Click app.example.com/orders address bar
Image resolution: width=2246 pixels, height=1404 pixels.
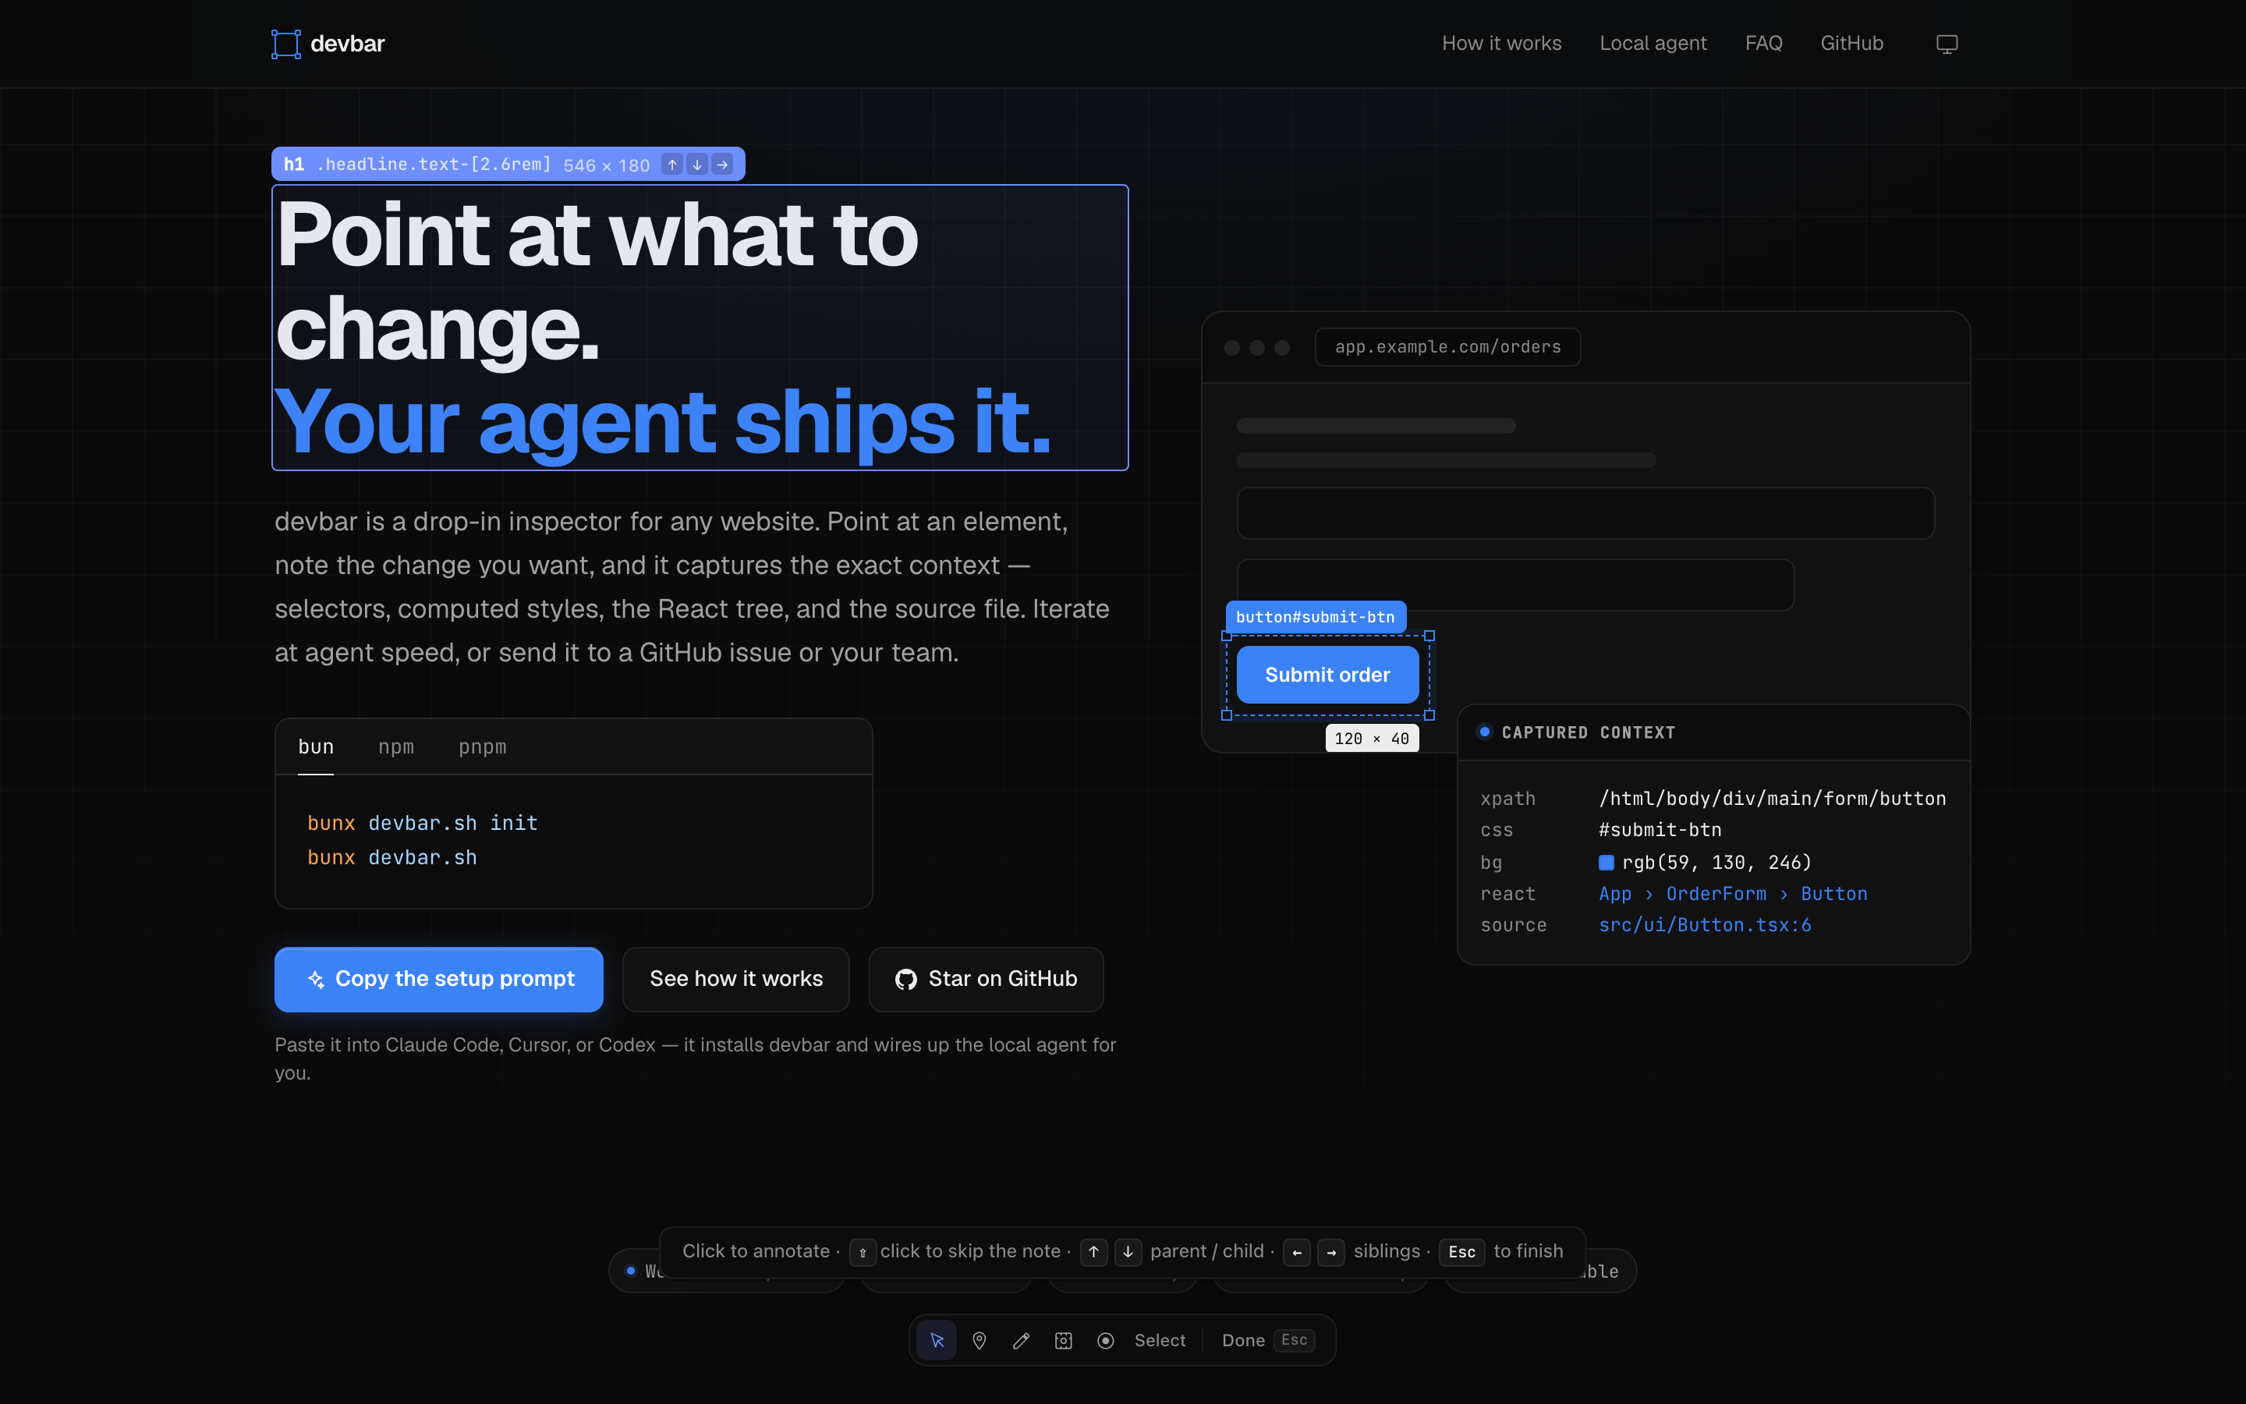tap(1448, 347)
